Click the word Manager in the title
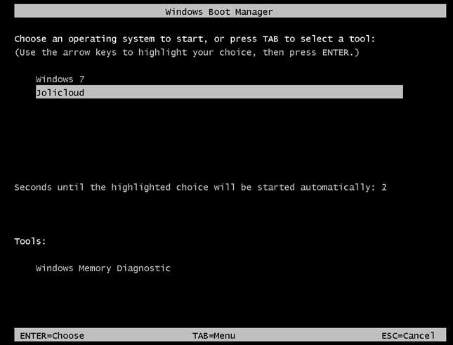 point(254,12)
